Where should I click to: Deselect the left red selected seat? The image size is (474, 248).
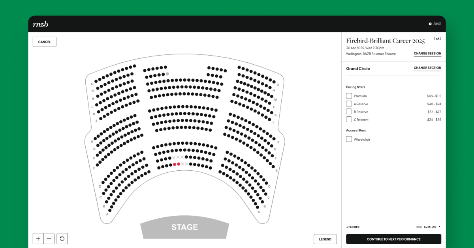[x=175, y=164]
